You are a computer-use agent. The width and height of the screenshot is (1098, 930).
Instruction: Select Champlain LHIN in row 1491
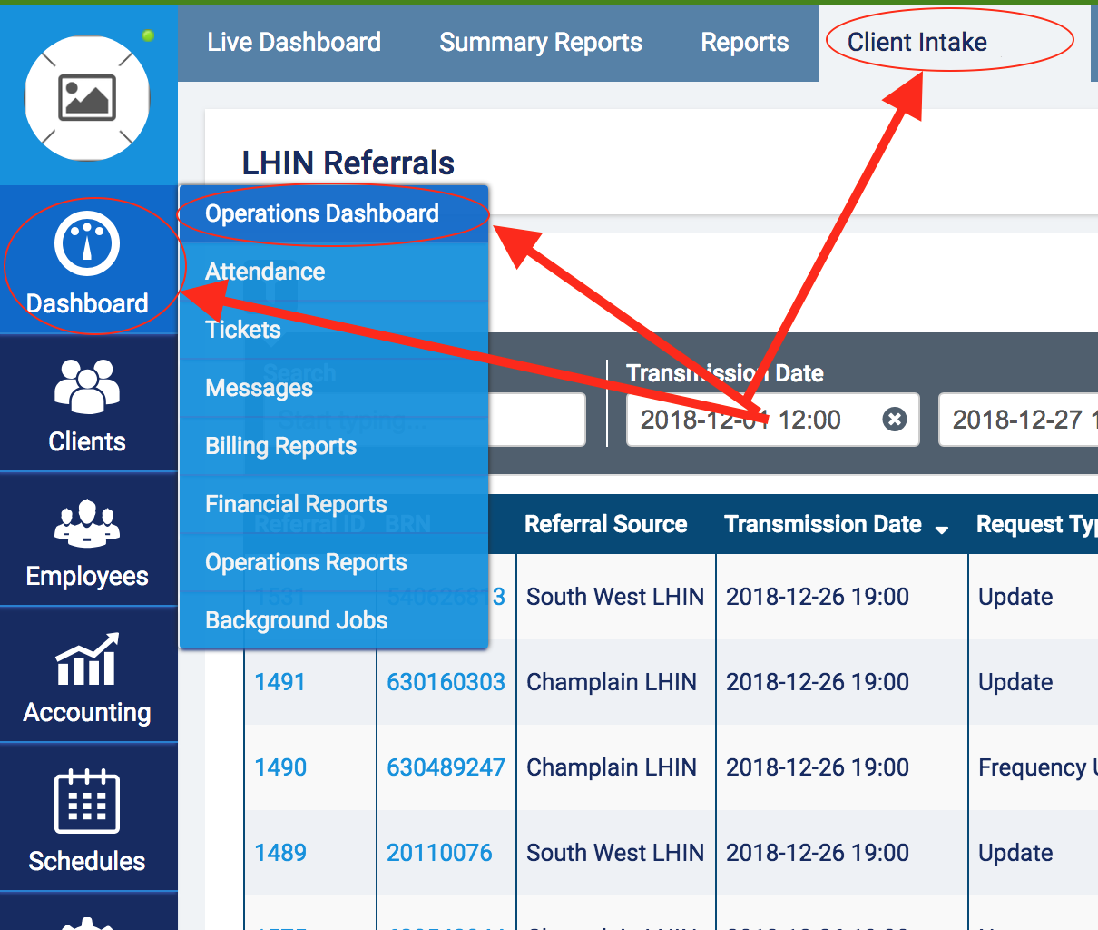point(612,682)
